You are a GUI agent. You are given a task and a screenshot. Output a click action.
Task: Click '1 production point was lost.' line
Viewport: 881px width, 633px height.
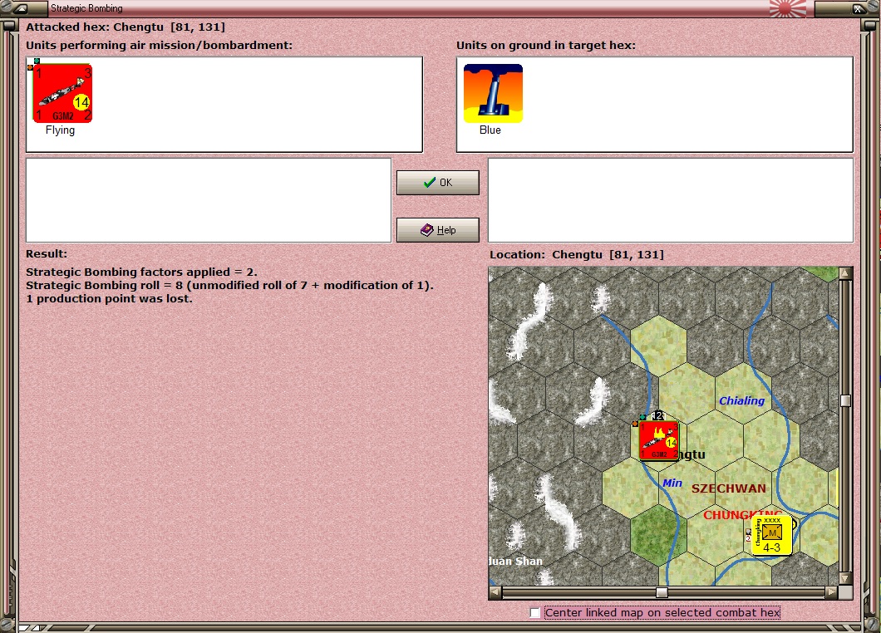(x=109, y=299)
